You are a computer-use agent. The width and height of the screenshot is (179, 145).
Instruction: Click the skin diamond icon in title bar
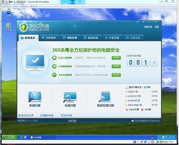(137, 22)
